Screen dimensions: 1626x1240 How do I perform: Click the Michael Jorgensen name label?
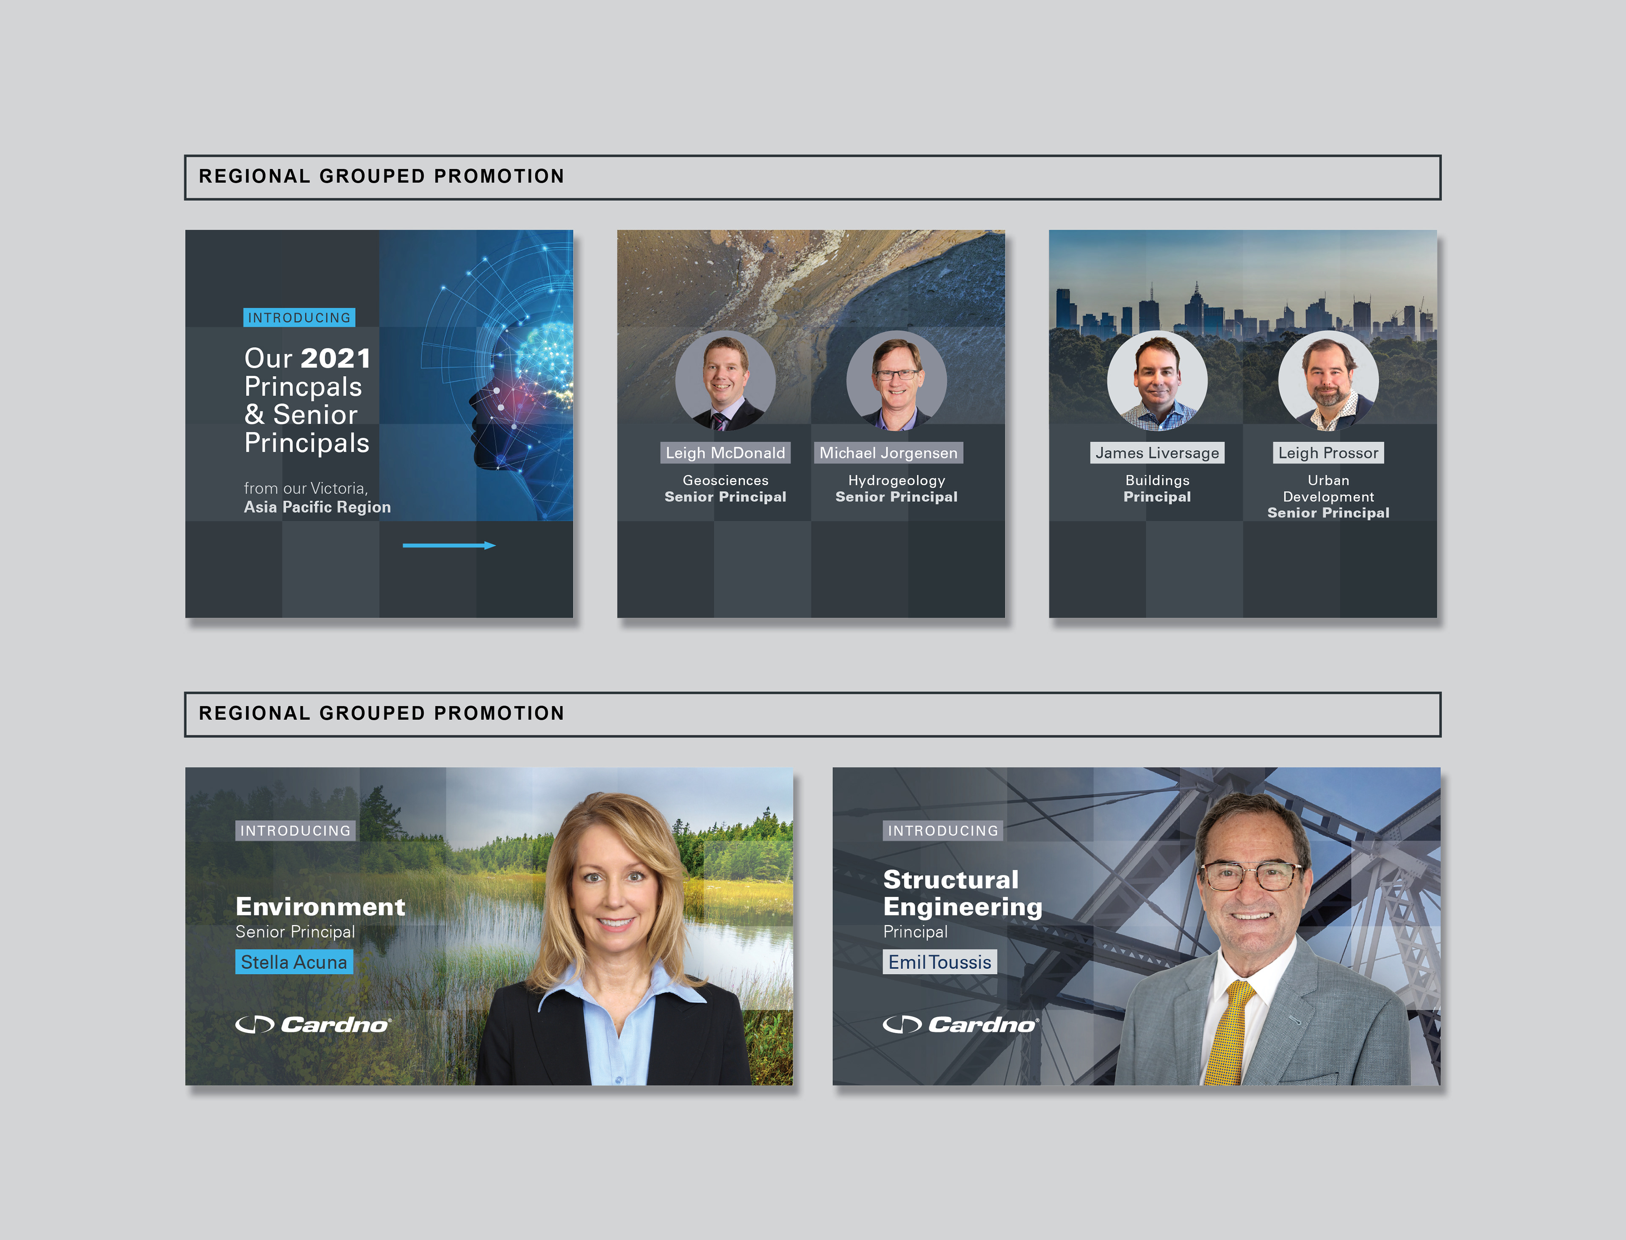888,452
